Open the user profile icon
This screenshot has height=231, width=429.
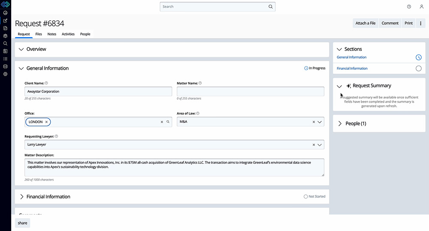tap(421, 7)
